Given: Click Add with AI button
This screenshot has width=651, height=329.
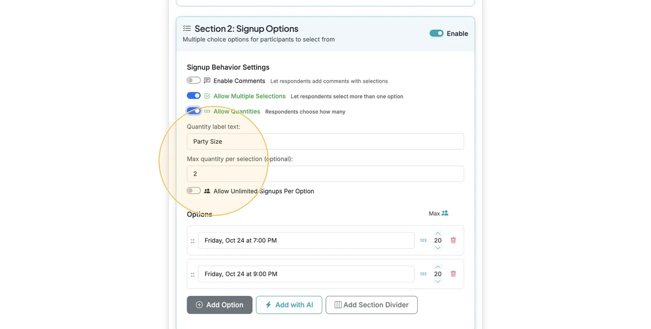Looking at the screenshot, I should coord(289,305).
